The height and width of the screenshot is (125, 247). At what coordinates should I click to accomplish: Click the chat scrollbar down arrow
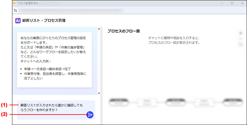(99, 93)
